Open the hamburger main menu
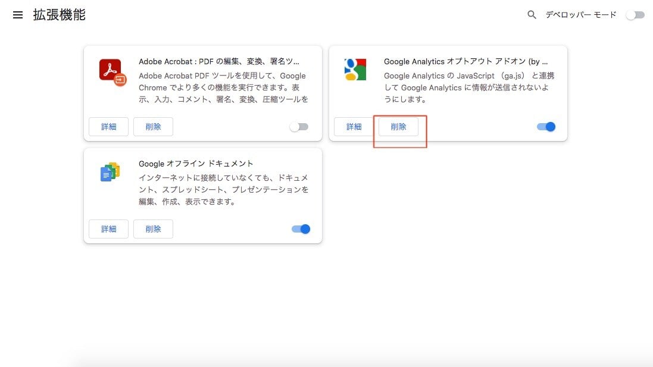Image resolution: width=653 pixels, height=367 pixels. coord(17,15)
